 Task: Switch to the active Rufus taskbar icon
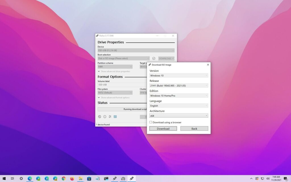tap(132, 179)
